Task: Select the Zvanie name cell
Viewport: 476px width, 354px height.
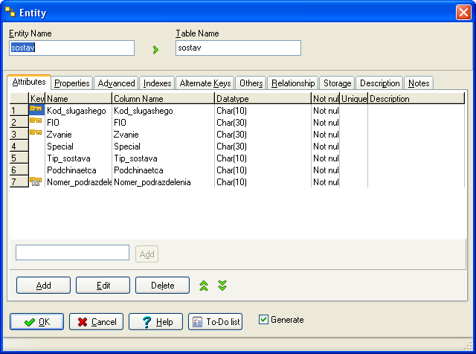Action: [x=79, y=134]
